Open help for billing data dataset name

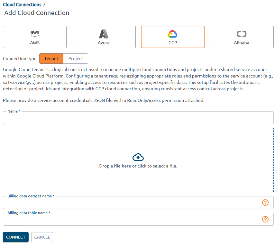point(265,203)
